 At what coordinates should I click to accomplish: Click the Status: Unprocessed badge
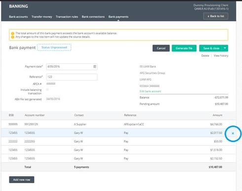coord(54,47)
